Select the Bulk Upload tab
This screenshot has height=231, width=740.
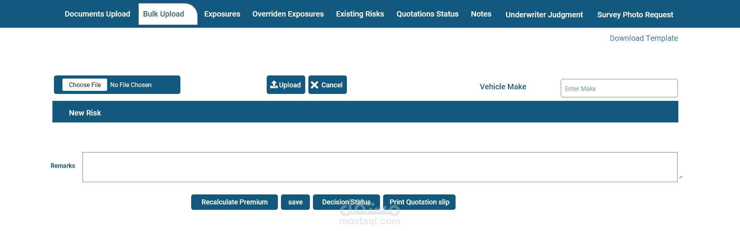pyautogui.click(x=164, y=14)
